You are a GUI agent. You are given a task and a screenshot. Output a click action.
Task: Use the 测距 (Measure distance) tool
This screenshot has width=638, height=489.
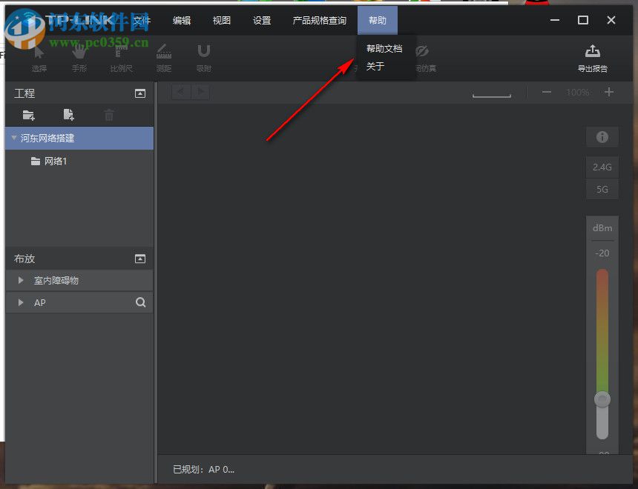pos(163,52)
